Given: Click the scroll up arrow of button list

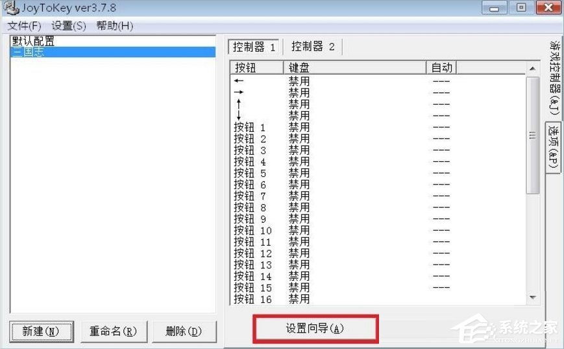Looking at the screenshot, I should pyautogui.click(x=533, y=68).
